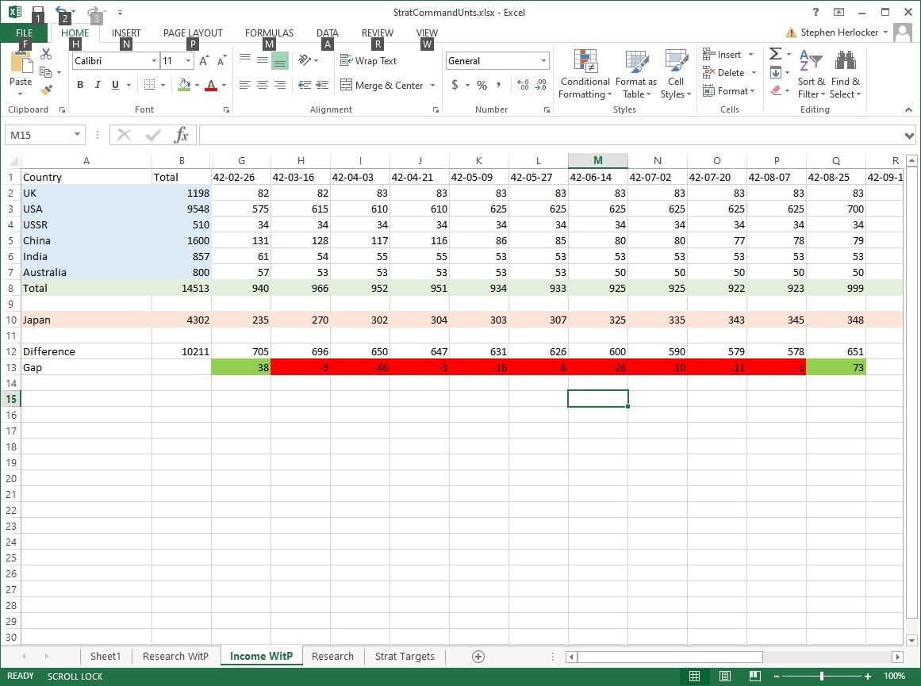921x686 pixels.
Task: Open Sort & Filter
Action: pos(812,74)
